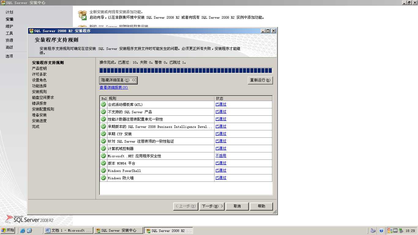The height and width of the screenshot is (235, 418).
Task: Open 已通过 link for Windows 防火墙
Action: [221, 178]
